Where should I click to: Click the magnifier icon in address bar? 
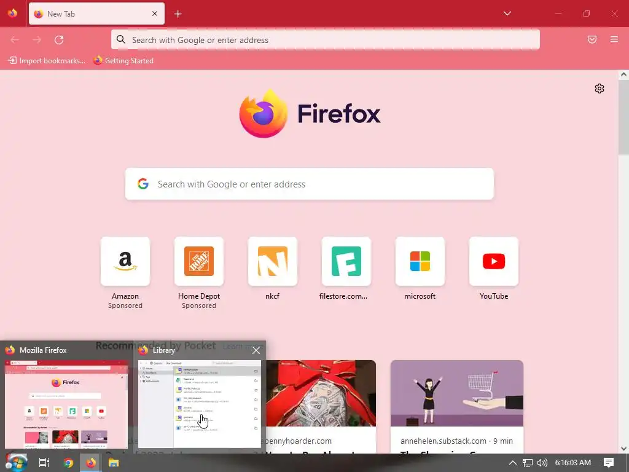[121, 40]
